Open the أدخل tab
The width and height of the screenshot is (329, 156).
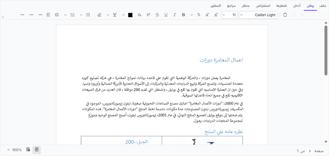297,6
